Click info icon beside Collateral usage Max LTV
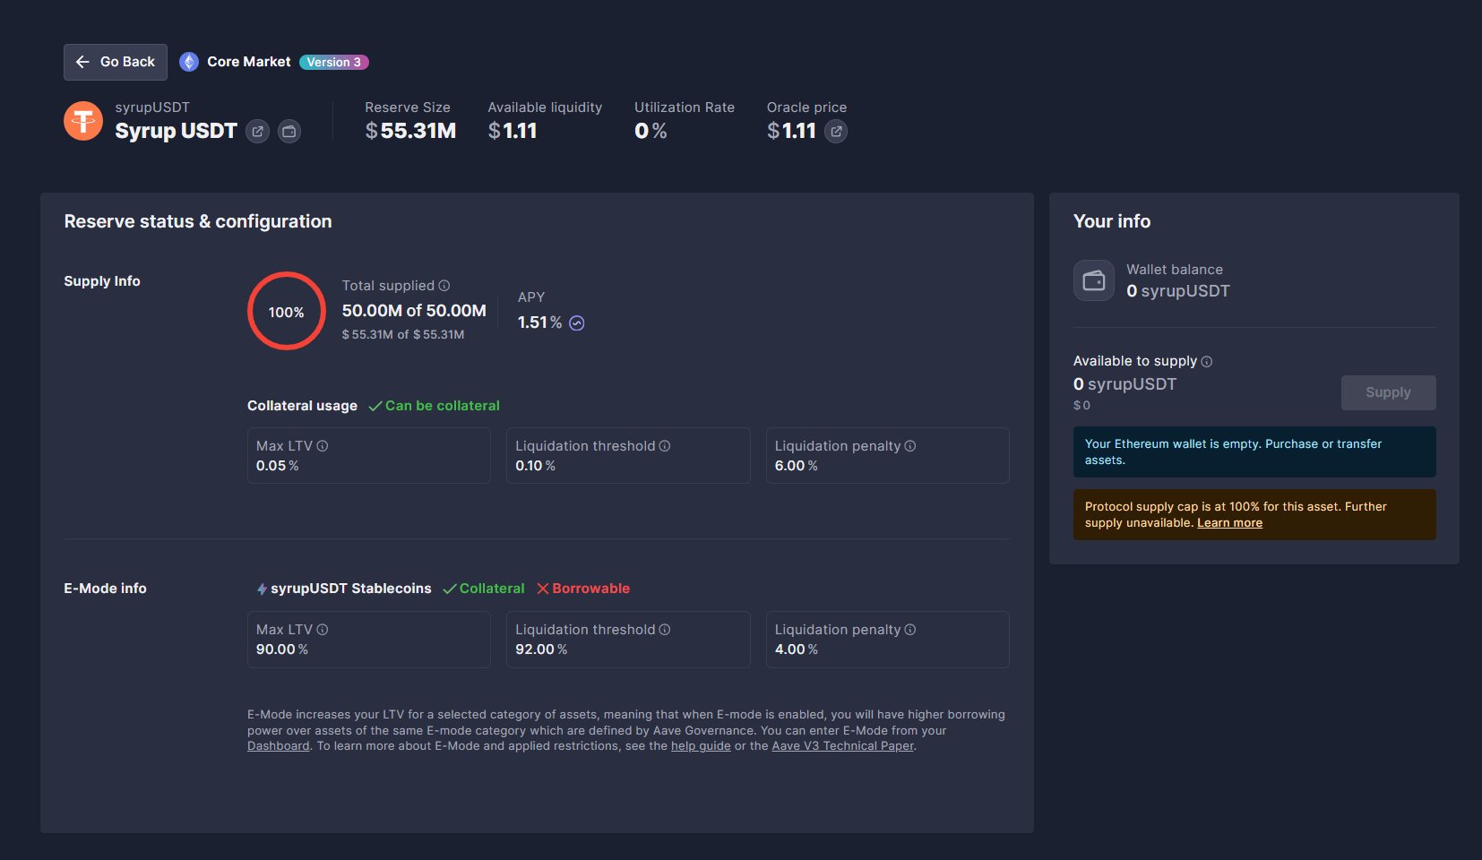 click(x=323, y=446)
